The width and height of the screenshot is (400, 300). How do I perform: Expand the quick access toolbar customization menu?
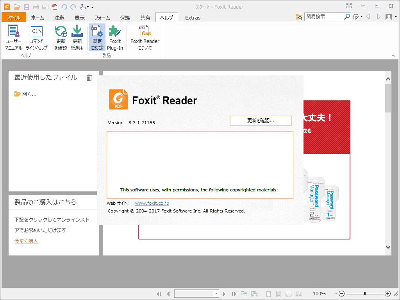point(93,7)
